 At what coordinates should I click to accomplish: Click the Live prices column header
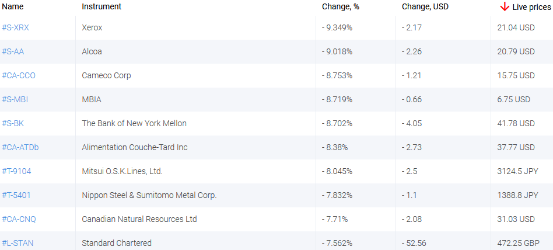tap(531, 7)
